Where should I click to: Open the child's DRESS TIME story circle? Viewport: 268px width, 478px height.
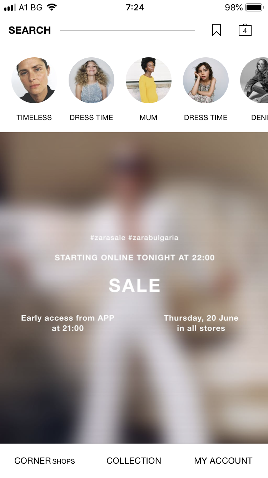click(x=206, y=80)
